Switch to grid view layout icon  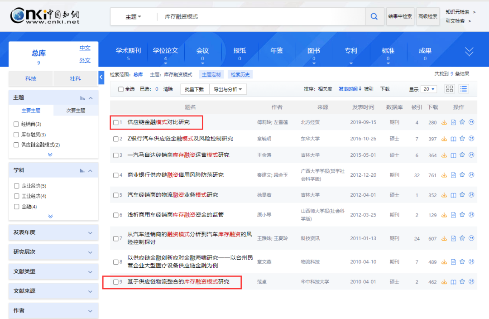450,89
